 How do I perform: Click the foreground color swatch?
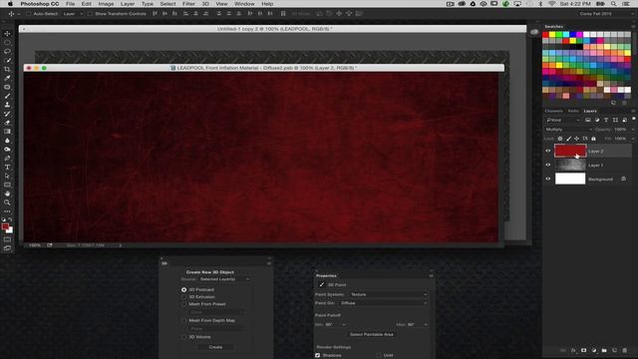click(5, 226)
